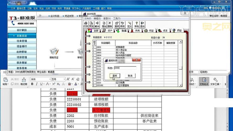
Task: Click the 复制 copy icon in WPS
Action: point(15,84)
